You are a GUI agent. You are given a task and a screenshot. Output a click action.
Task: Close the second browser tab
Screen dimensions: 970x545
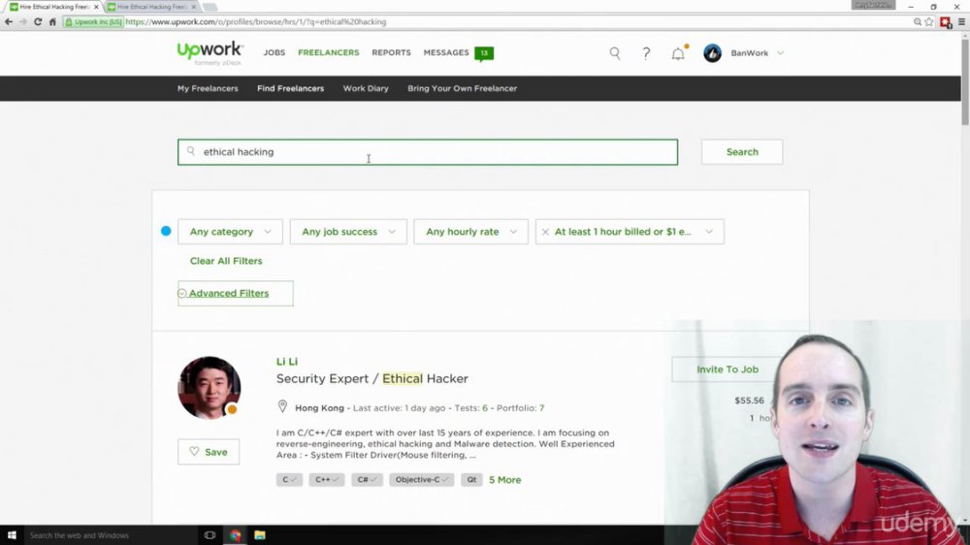pyautogui.click(x=194, y=7)
